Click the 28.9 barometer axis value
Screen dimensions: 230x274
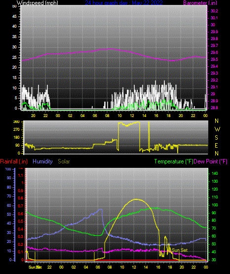point(214,101)
